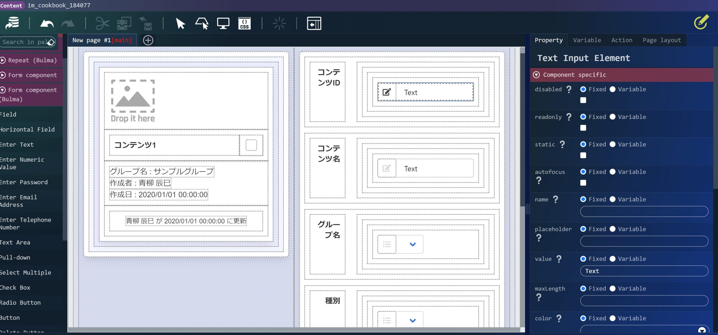Click the empty checkbox beside コンテンツ1

coord(251,145)
